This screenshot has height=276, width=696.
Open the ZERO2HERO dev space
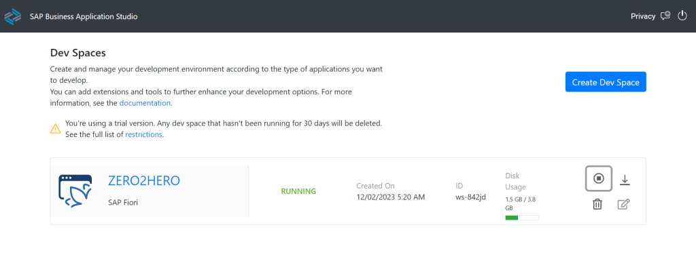click(143, 180)
